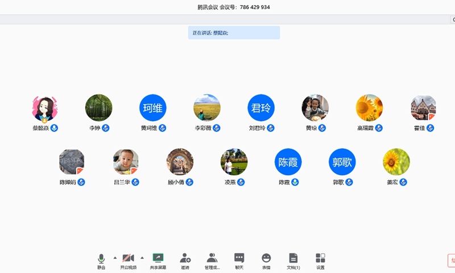This screenshot has height=273, width=455.
Task: Click the 郭歌 participant avatar
Action: tap(342, 162)
